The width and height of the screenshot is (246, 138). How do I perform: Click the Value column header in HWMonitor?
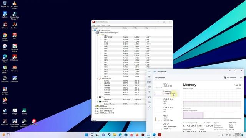(x=128, y=28)
